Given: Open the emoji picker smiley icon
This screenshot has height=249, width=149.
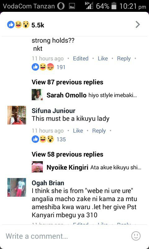Looking at the screenshot, I should tap(136, 236).
